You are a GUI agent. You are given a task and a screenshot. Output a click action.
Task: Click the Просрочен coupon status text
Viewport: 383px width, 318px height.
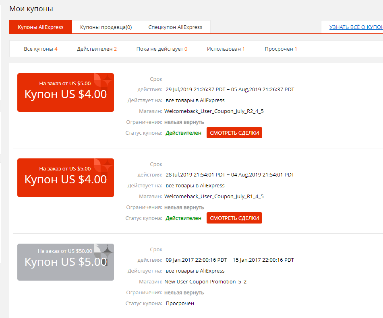coord(180,304)
